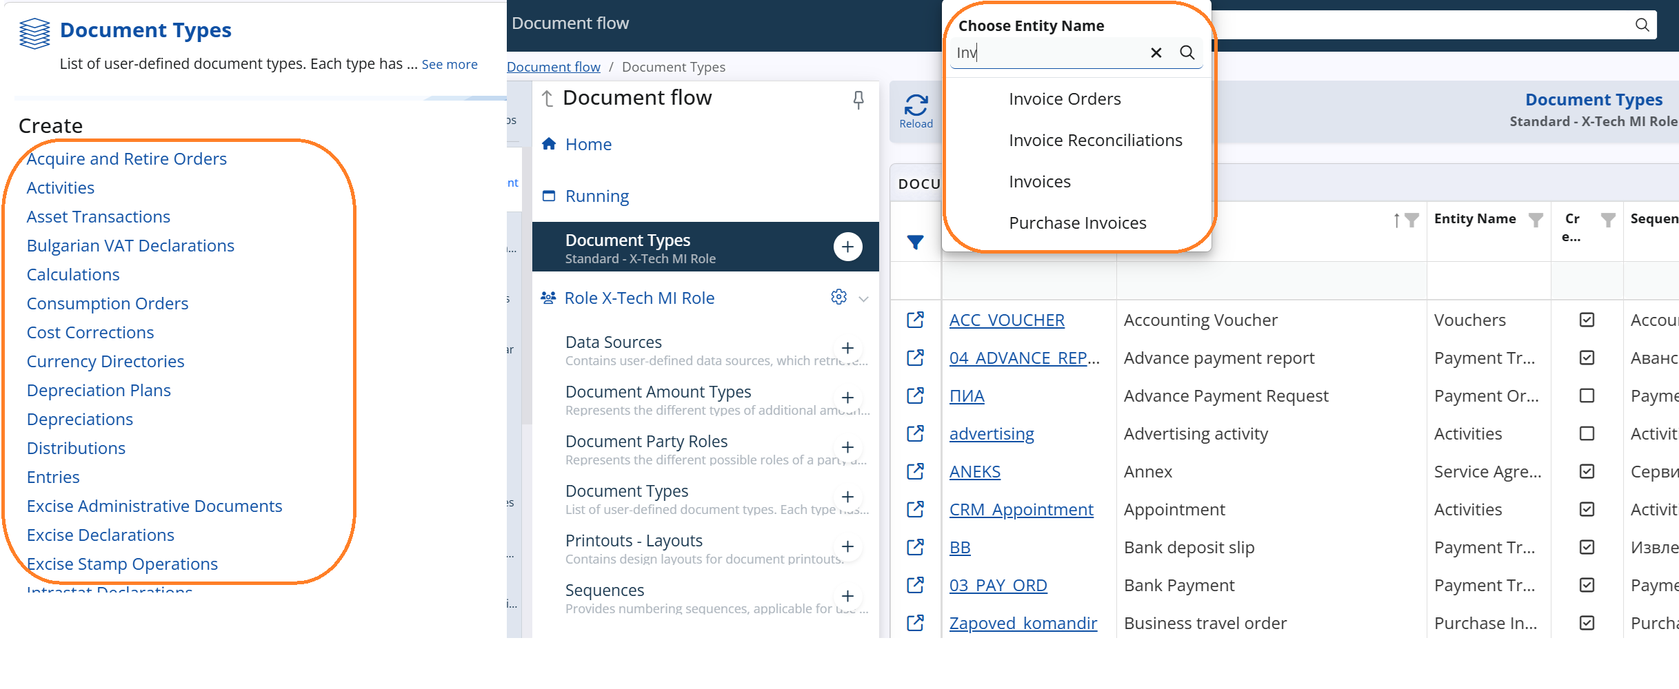Click the Role X-Tech MI Role people icon
The image size is (1679, 689).
click(x=548, y=298)
